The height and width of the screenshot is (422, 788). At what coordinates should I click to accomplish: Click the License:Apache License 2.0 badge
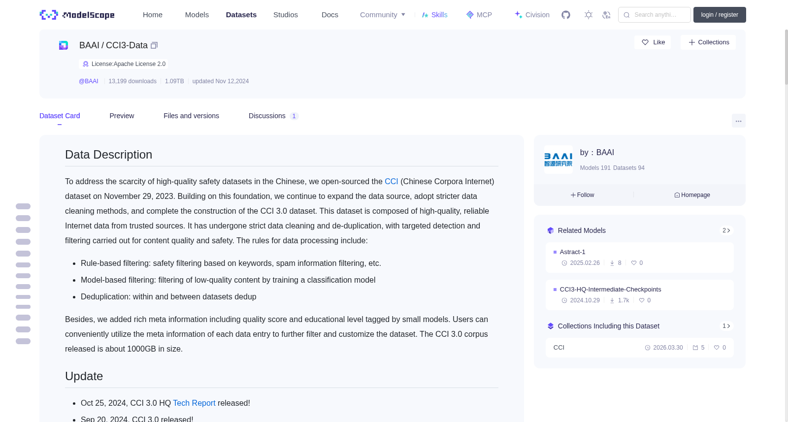[x=124, y=64]
